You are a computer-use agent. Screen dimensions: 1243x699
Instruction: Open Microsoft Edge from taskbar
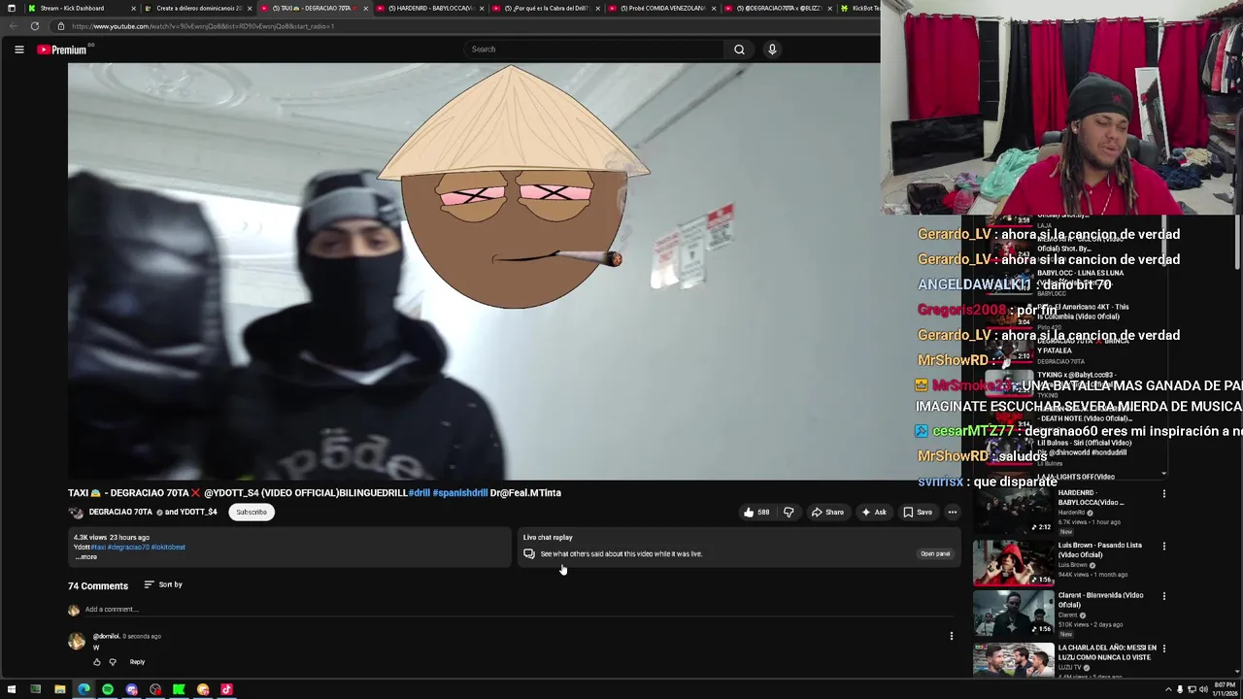[x=84, y=690]
